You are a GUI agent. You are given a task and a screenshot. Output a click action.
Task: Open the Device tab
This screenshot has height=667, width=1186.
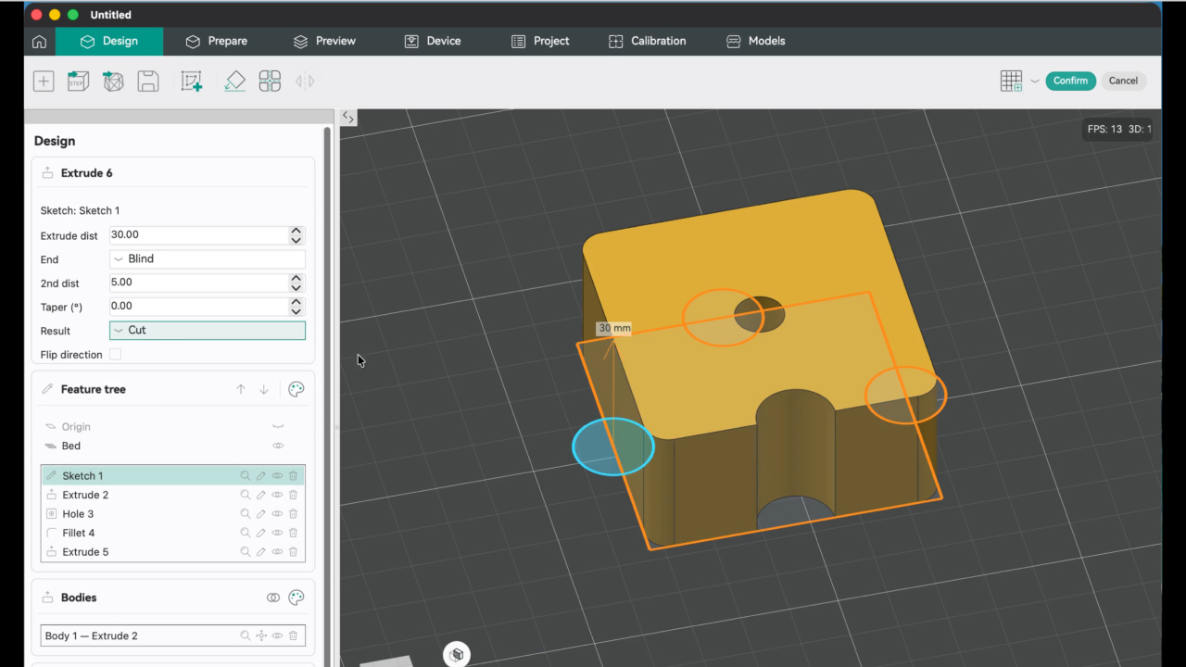[x=433, y=42]
